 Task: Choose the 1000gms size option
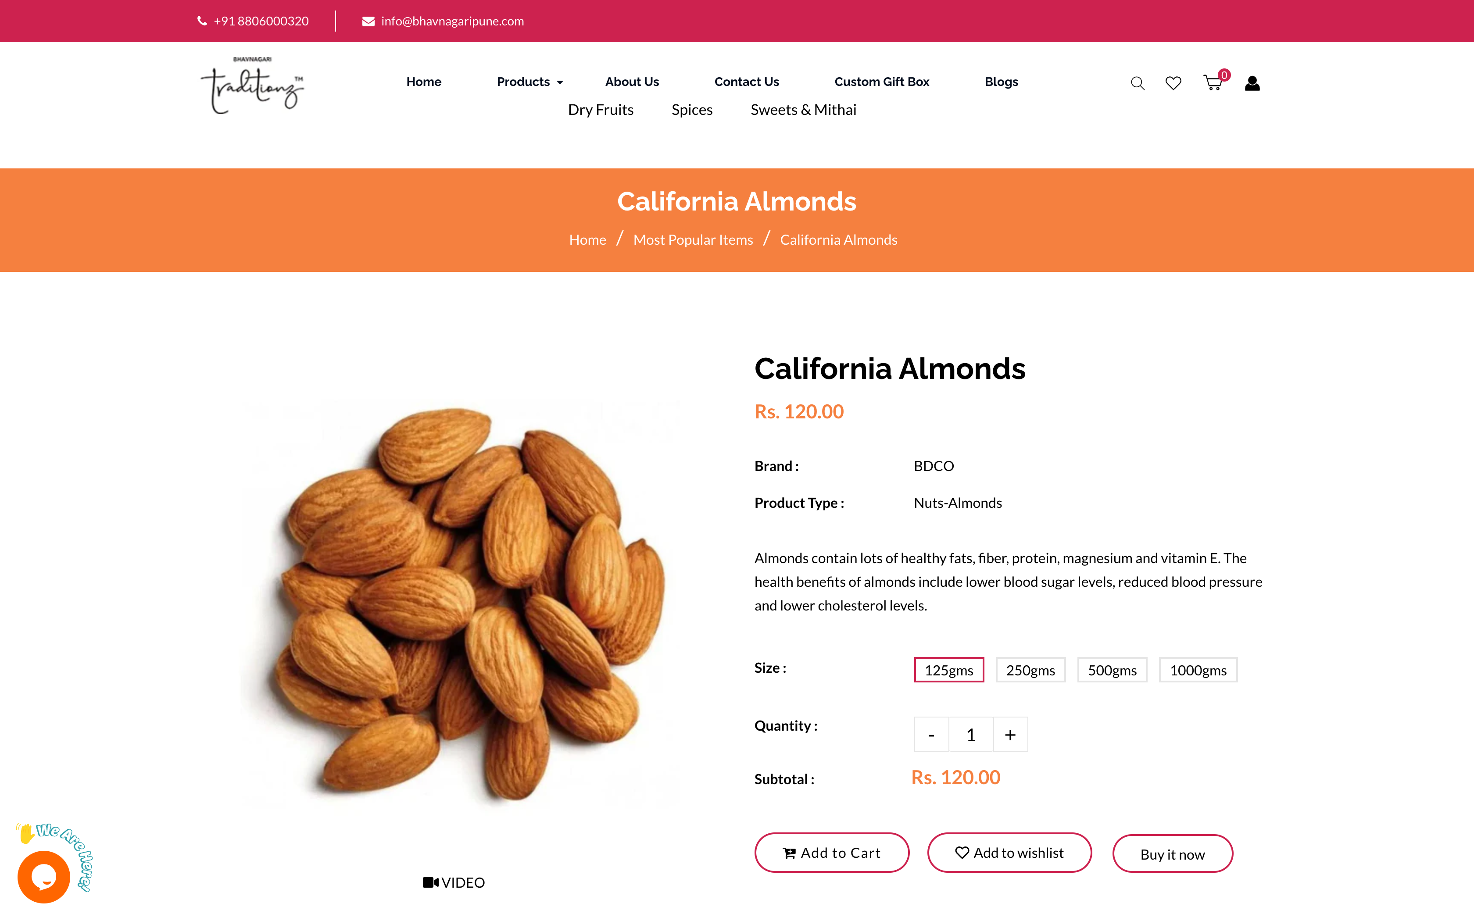1198,669
